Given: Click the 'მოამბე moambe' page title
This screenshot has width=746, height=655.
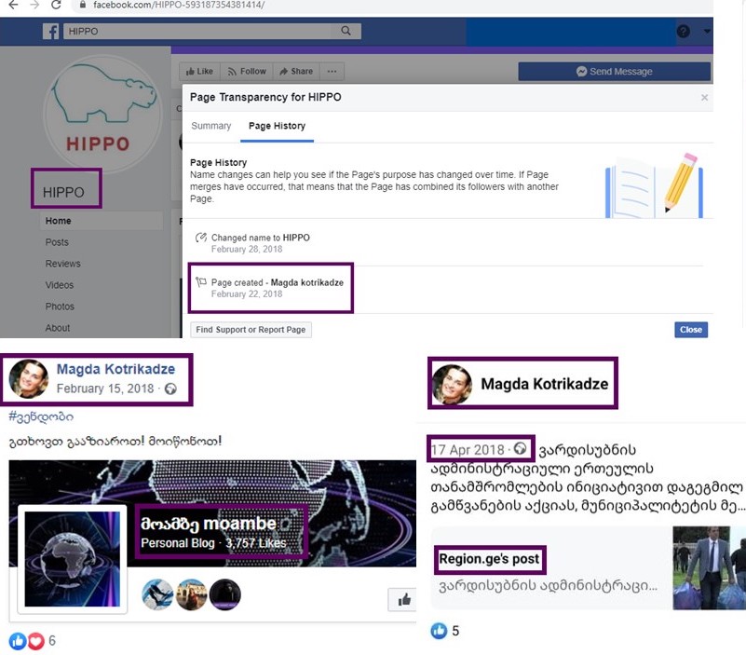Looking at the screenshot, I should 209,524.
